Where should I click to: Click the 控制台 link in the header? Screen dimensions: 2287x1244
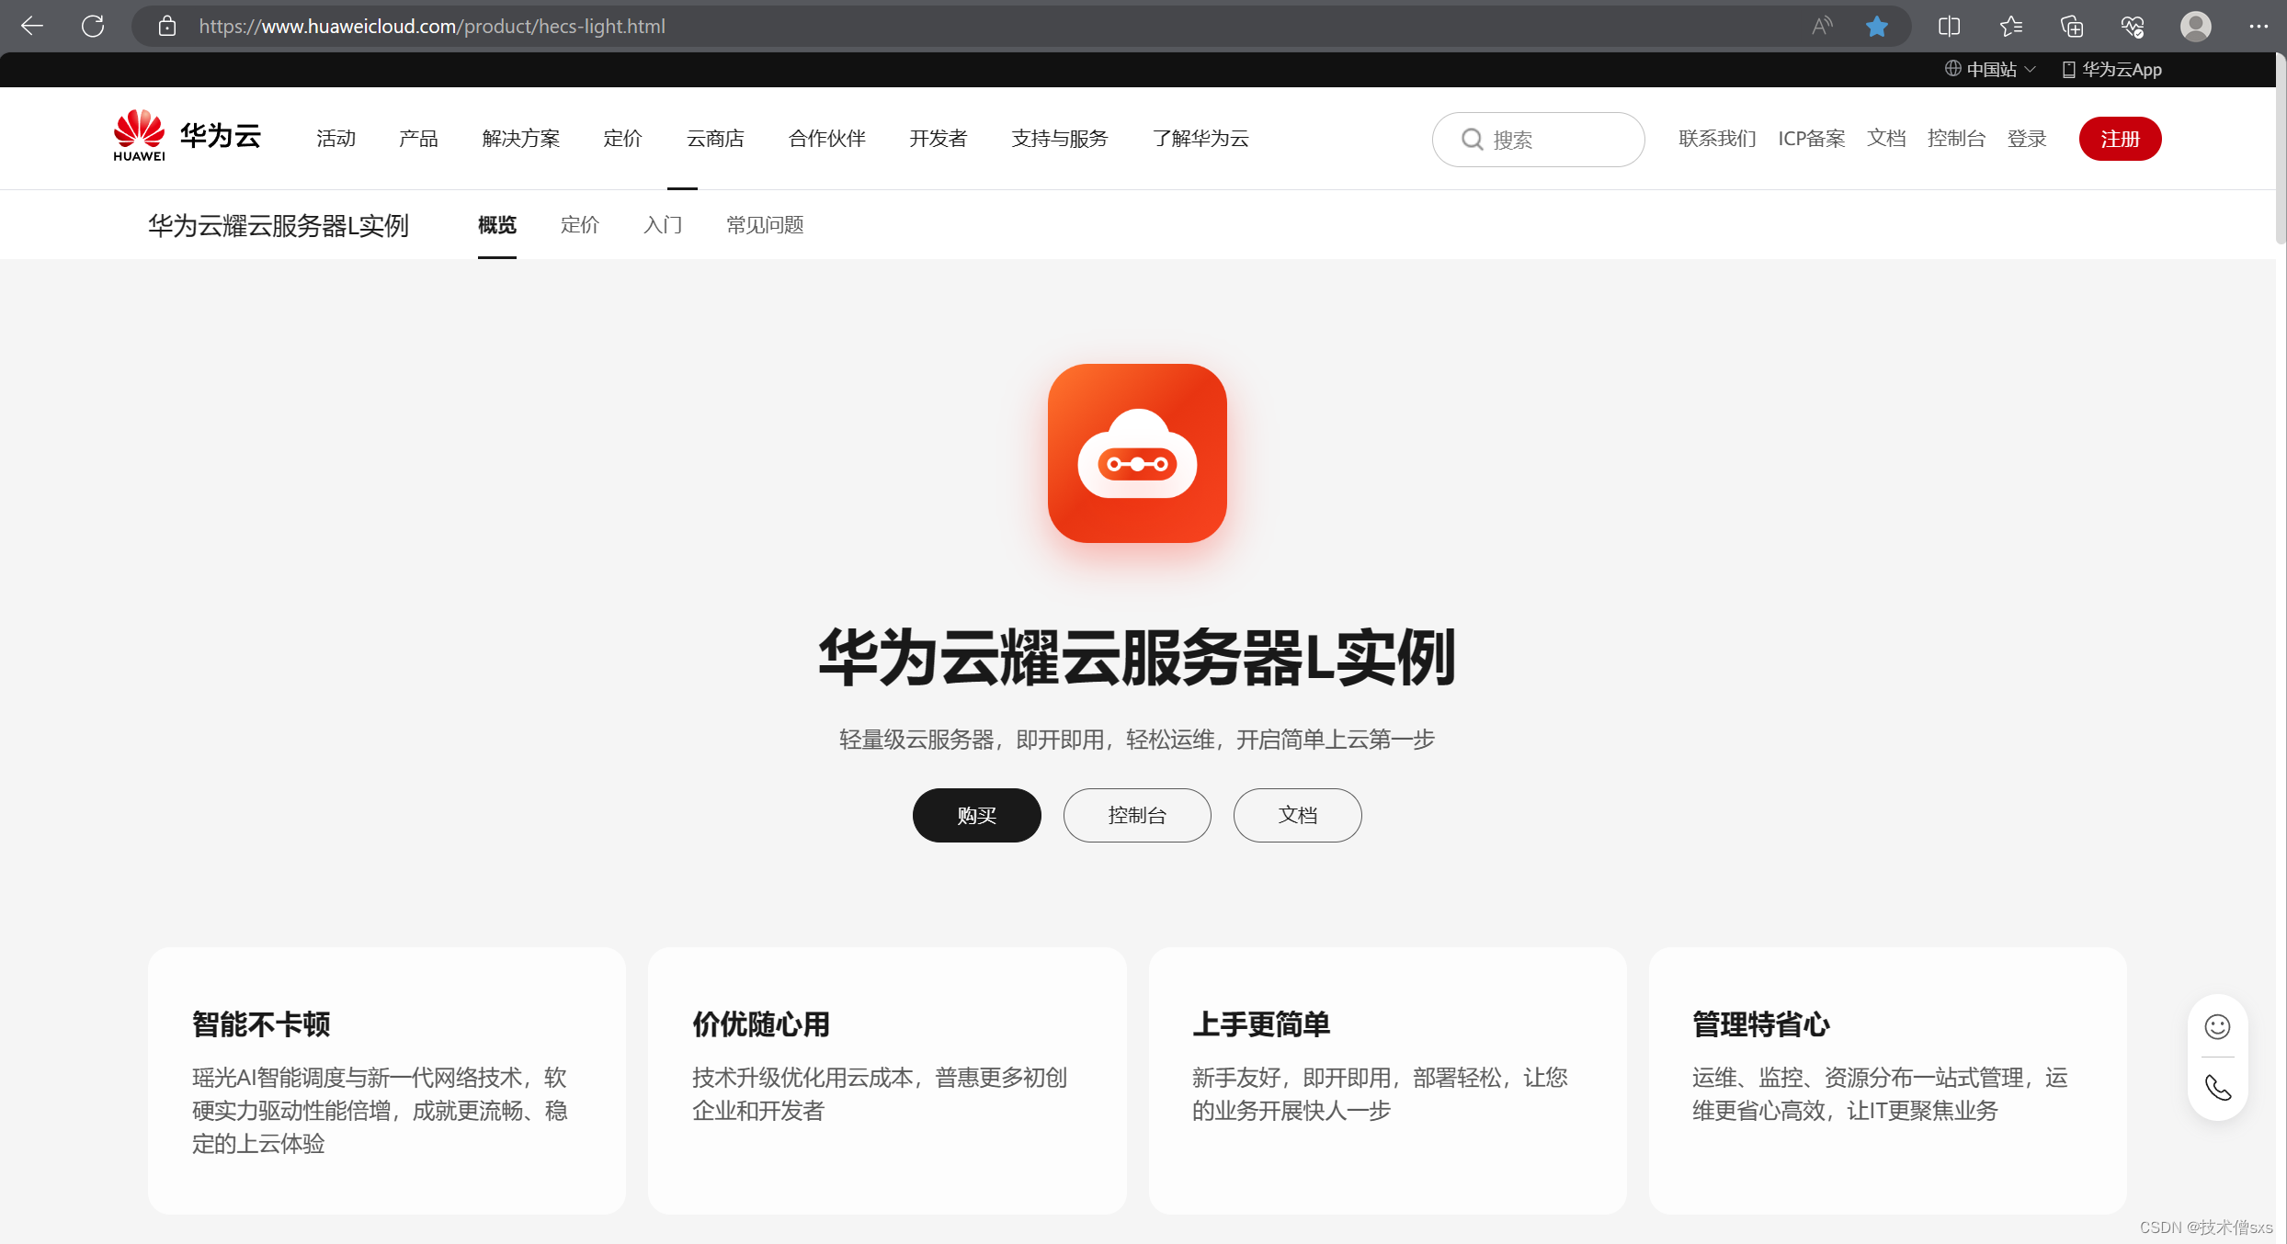point(1956,139)
